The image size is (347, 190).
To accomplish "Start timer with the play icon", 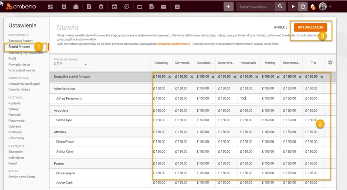I will pyautogui.click(x=293, y=7).
